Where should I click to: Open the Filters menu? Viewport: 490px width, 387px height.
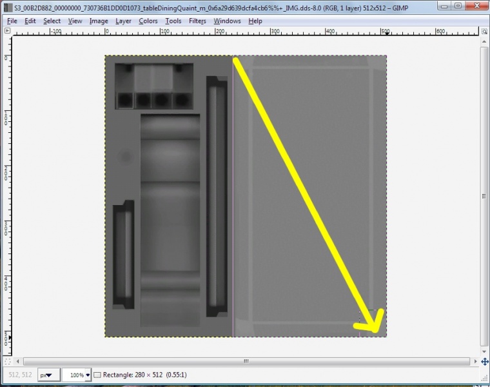[x=197, y=21]
